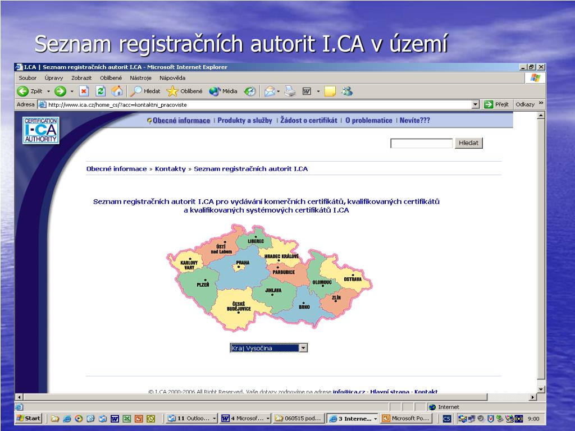This screenshot has width=575, height=431.
Task: Expand the Odkazy links chevron
Action: [541, 103]
